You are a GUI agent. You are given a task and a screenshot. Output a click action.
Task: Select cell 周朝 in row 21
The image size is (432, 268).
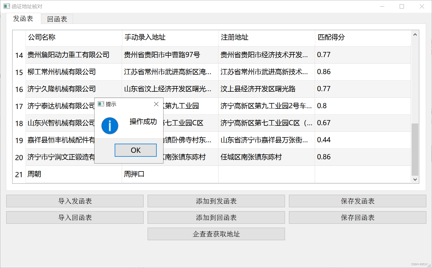pyautogui.click(x=74, y=174)
